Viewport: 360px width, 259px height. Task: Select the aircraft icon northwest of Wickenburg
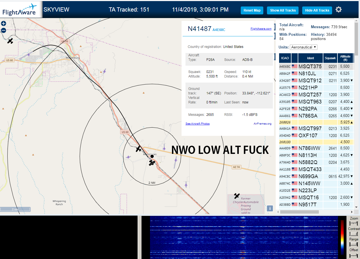click(x=10, y=41)
